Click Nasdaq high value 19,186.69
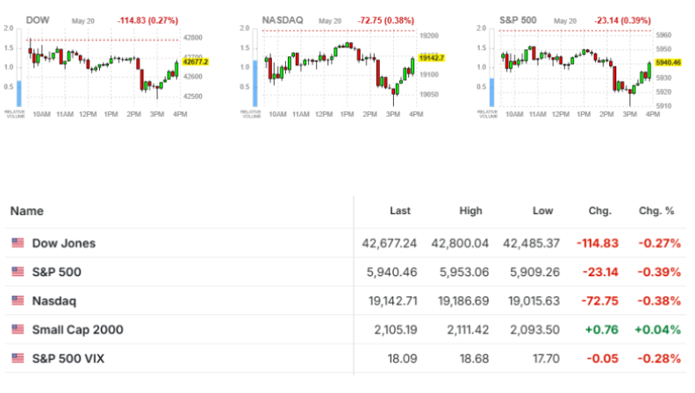The image size is (695, 393). tap(463, 301)
